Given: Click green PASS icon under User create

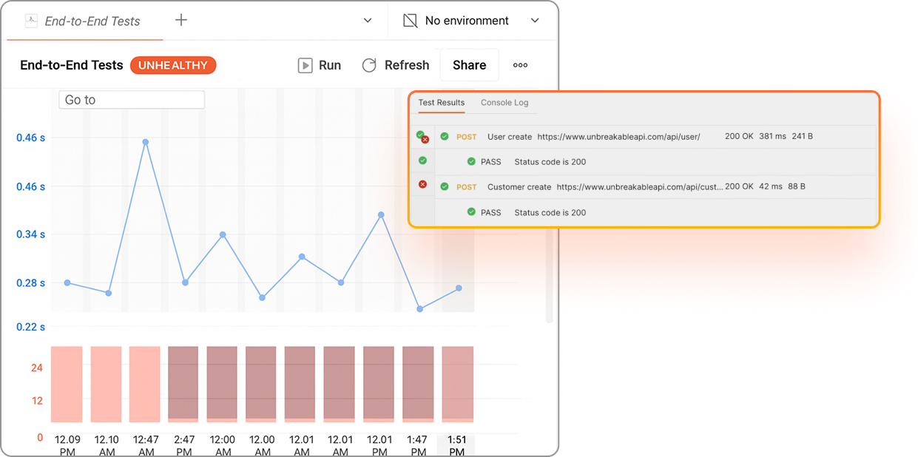Looking at the screenshot, I should pyautogui.click(x=471, y=162).
